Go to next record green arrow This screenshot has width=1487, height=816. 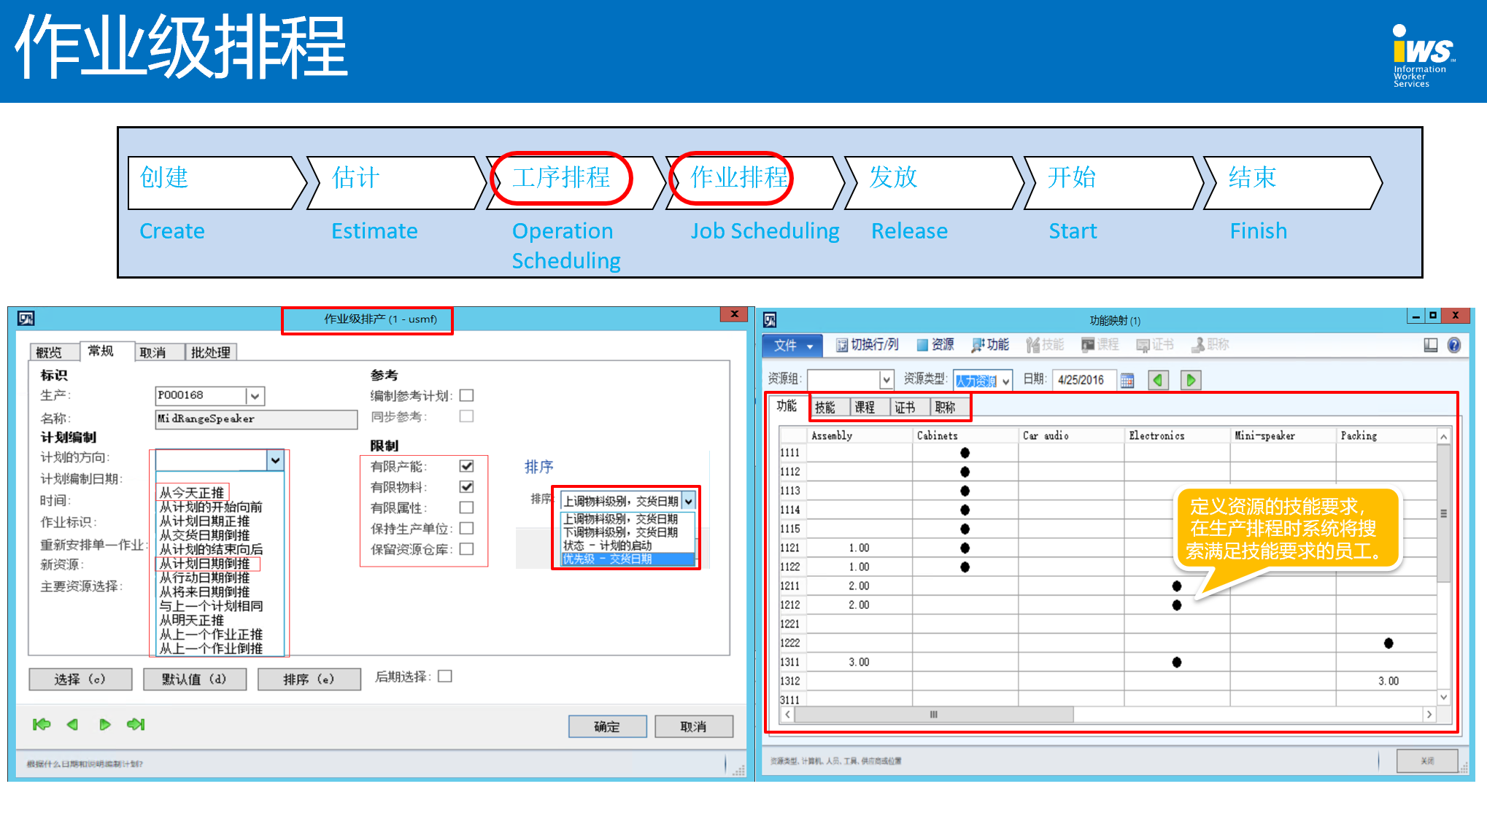(104, 724)
